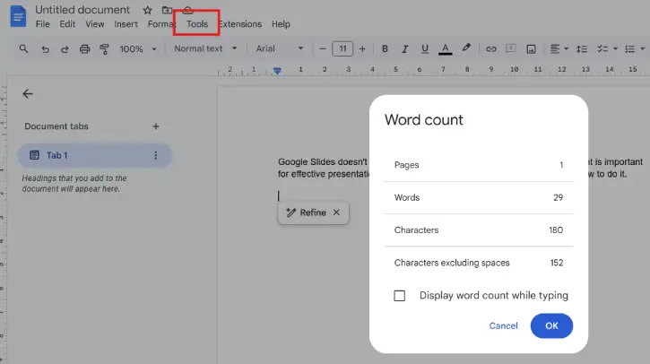650x364 pixels.
Task: Collapse tabs panel with back arrow
Action: [28, 94]
